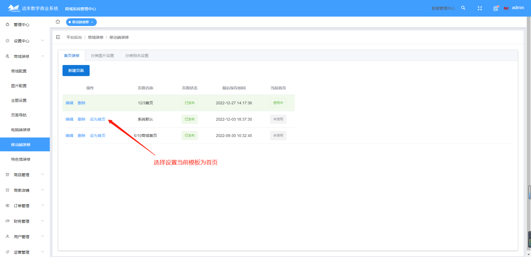
Task: Open 特色馆装修 in sidebar
Action: coord(21,159)
